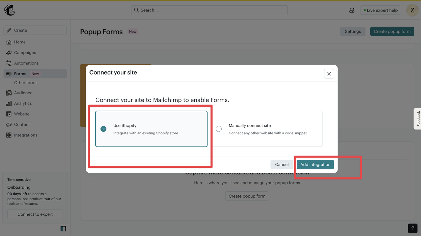The image size is (421, 236).
Task: Click the Add integration button
Action: tap(315, 164)
